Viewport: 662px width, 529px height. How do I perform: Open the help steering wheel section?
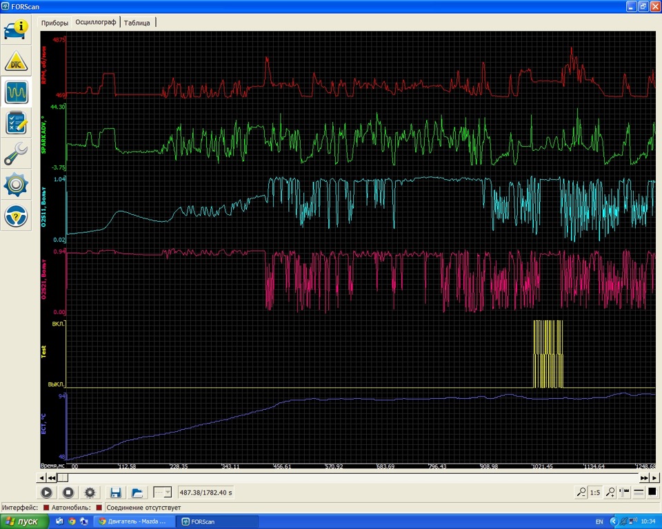point(16,216)
